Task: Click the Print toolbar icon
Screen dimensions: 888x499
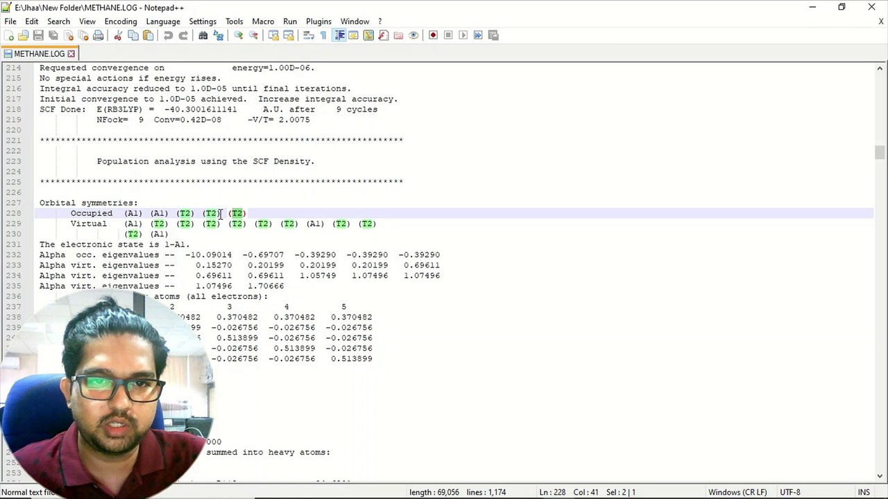Action: (99, 35)
